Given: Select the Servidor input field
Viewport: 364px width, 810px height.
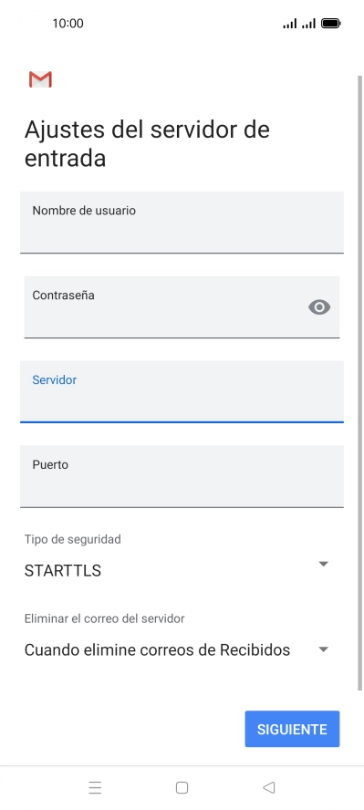Looking at the screenshot, I should (x=182, y=391).
